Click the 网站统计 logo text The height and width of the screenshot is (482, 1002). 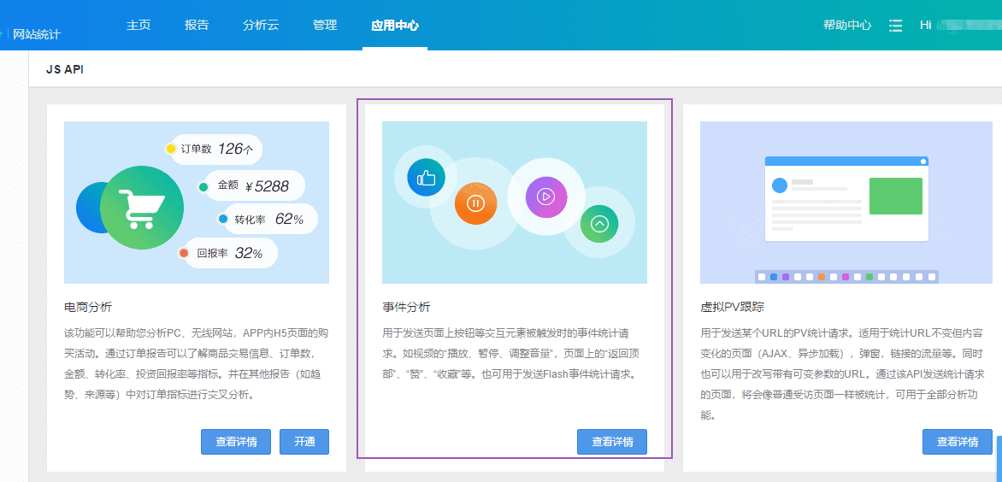click(37, 35)
